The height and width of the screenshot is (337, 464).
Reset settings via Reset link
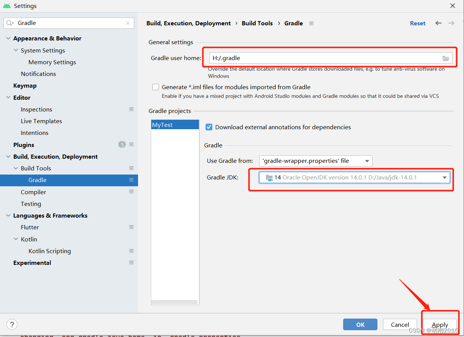417,23
